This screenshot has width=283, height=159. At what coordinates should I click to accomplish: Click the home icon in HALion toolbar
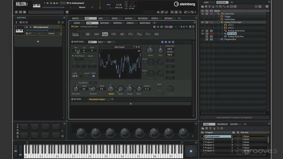coord(16,12)
